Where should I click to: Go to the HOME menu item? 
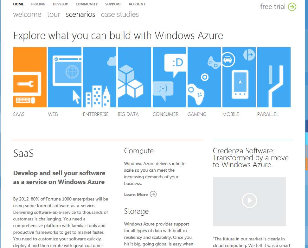pos(18,4)
